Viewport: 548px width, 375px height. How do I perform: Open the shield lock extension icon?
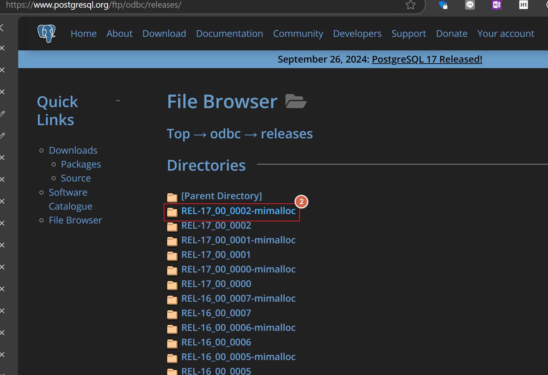click(443, 5)
